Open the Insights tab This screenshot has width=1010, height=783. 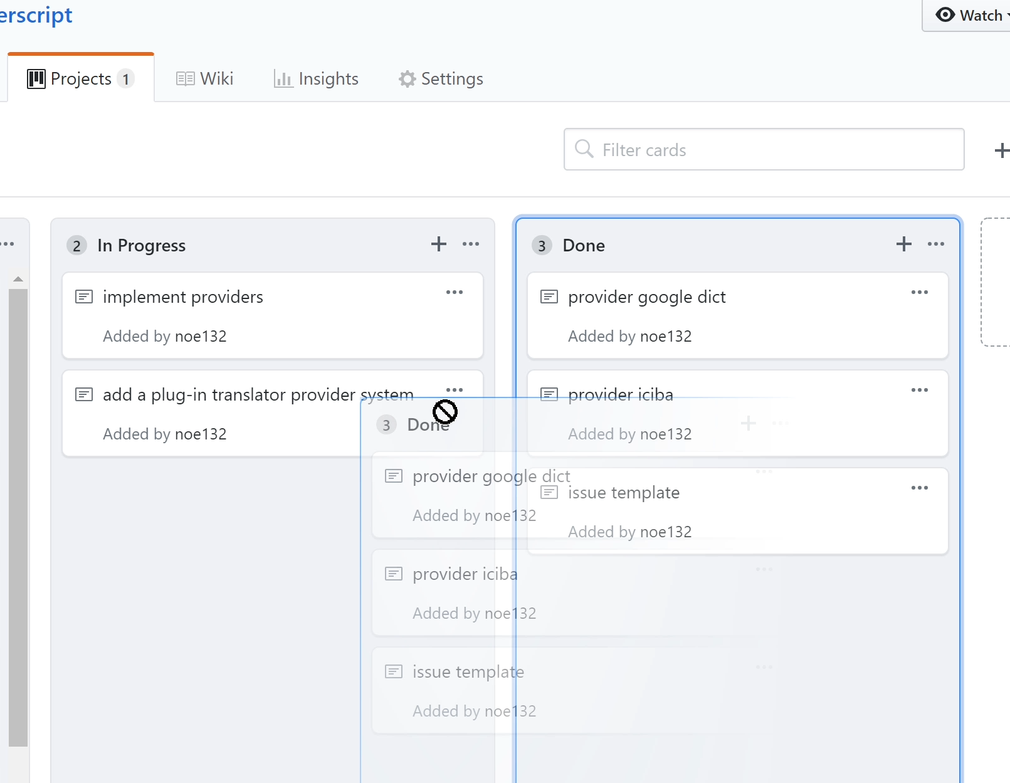tap(316, 78)
